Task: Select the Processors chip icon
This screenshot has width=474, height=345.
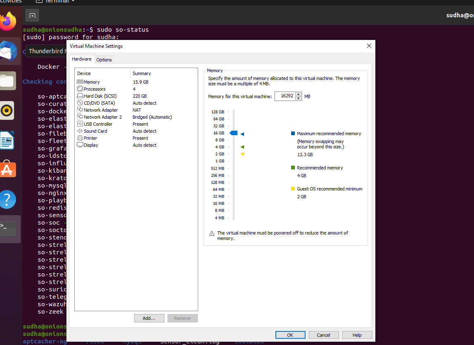Action: (80, 89)
